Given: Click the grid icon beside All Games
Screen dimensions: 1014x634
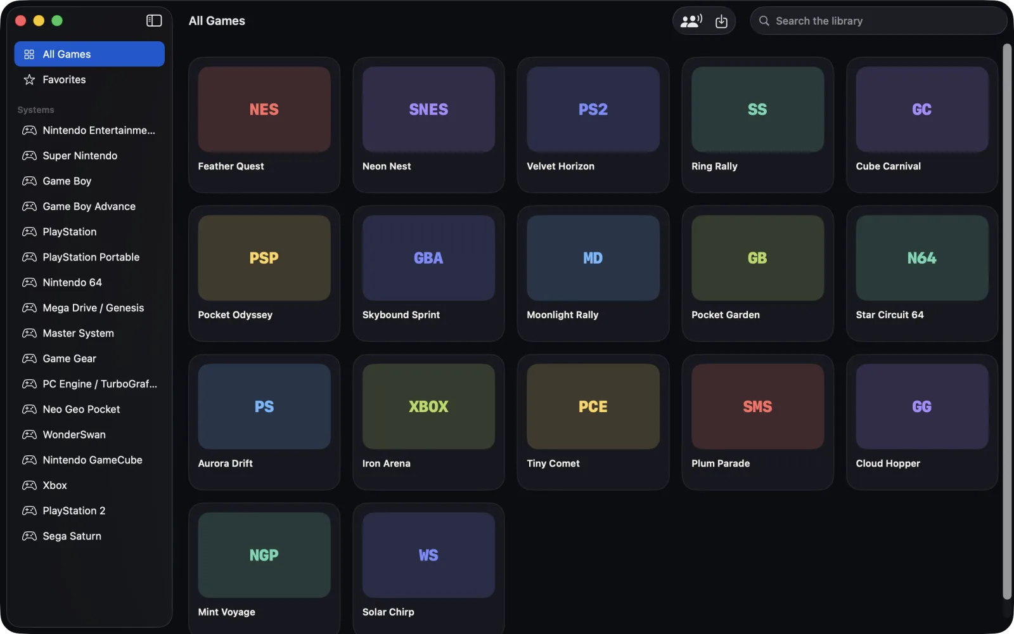Looking at the screenshot, I should point(29,55).
